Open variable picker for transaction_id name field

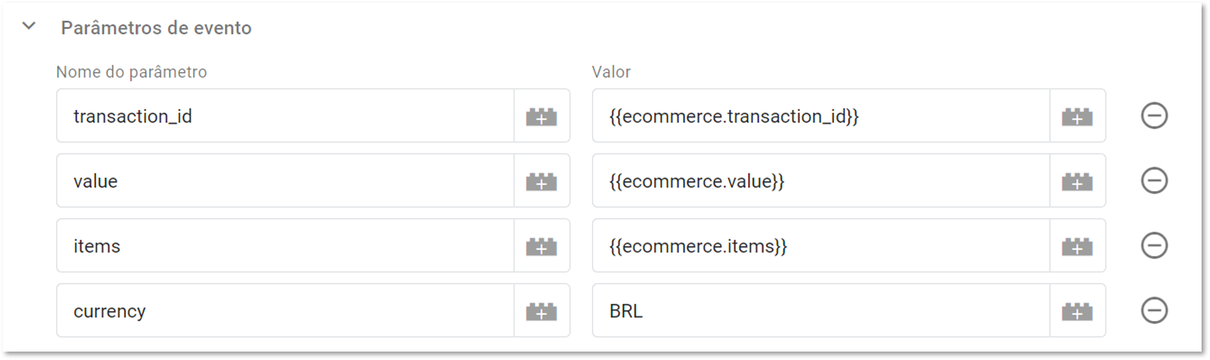click(x=542, y=116)
